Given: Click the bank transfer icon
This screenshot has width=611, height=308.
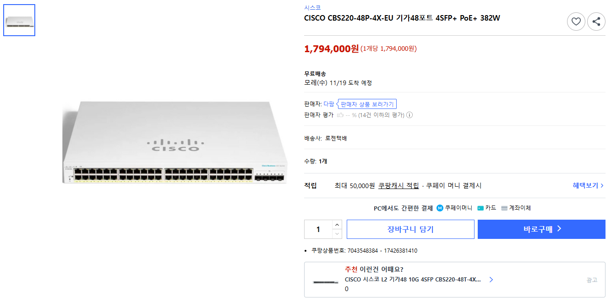Looking at the screenshot, I should click(x=504, y=208).
